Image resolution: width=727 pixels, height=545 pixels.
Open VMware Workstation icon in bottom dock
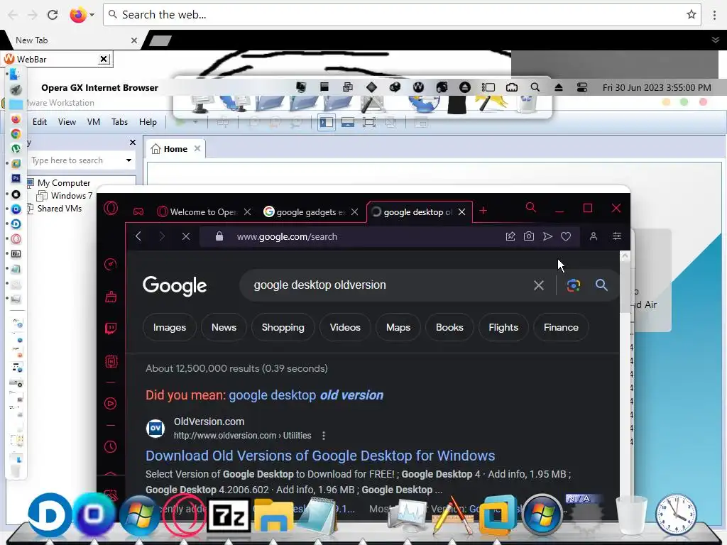pyautogui.click(x=498, y=515)
